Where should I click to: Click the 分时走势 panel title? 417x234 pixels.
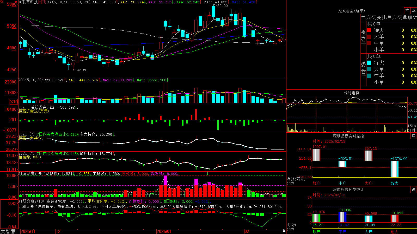click(x=352, y=93)
